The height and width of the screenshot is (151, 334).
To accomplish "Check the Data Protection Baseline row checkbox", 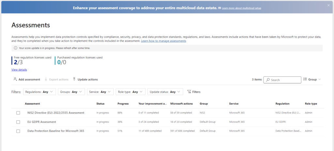I will [18, 131].
